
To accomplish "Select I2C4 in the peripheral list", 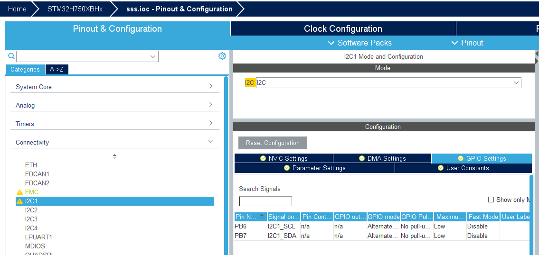I will [31, 228].
